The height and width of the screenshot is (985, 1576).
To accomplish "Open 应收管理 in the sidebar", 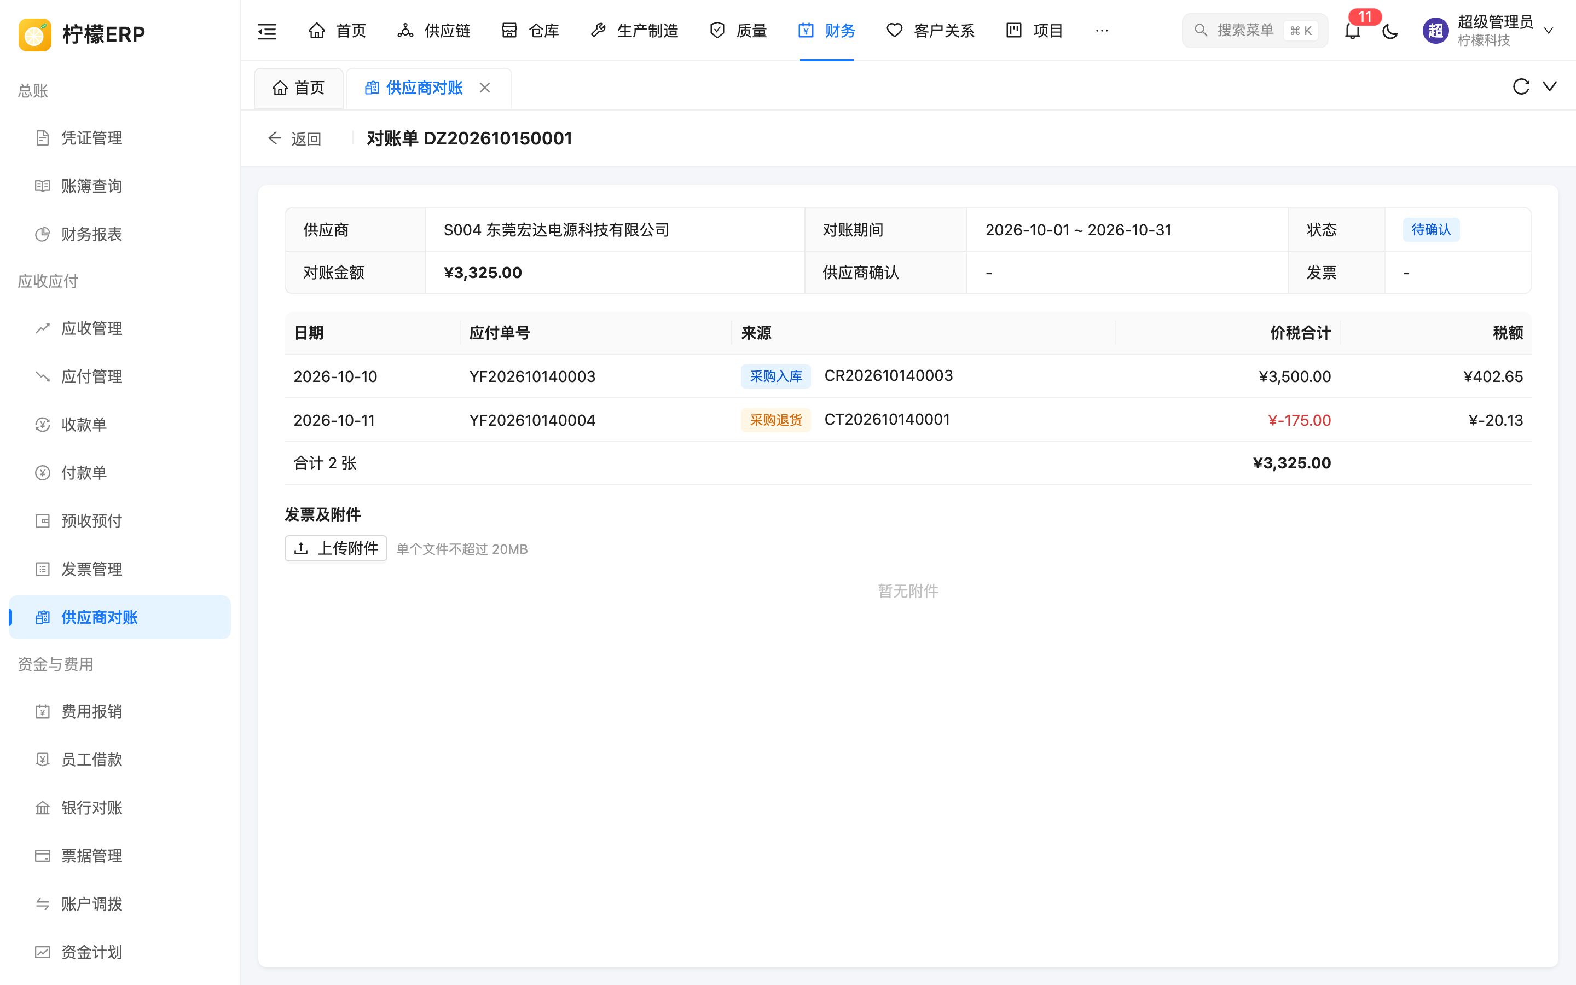I will click(x=120, y=328).
